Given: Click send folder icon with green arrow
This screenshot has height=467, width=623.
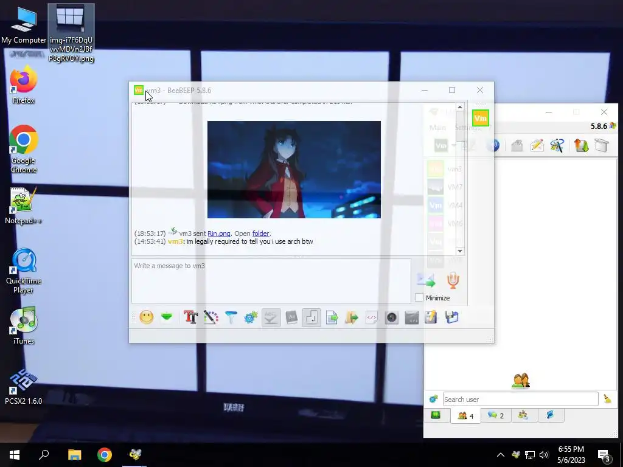Looking at the screenshot, I should pyautogui.click(x=352, y=317).
